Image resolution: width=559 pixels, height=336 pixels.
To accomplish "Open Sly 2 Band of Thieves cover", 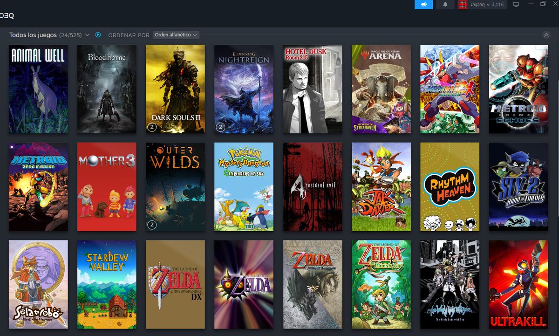I will click(x=518, y=187).
